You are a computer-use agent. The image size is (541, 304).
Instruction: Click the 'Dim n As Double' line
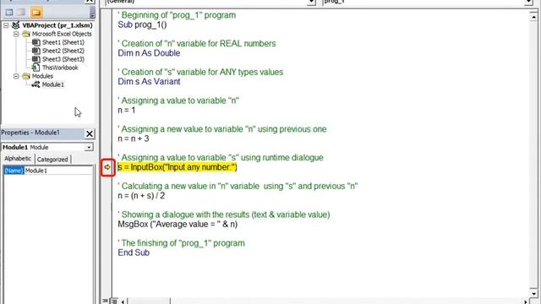[x=149, y=53]
